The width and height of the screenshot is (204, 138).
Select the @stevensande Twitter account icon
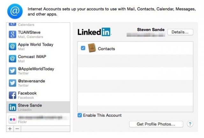coord(12,83)
